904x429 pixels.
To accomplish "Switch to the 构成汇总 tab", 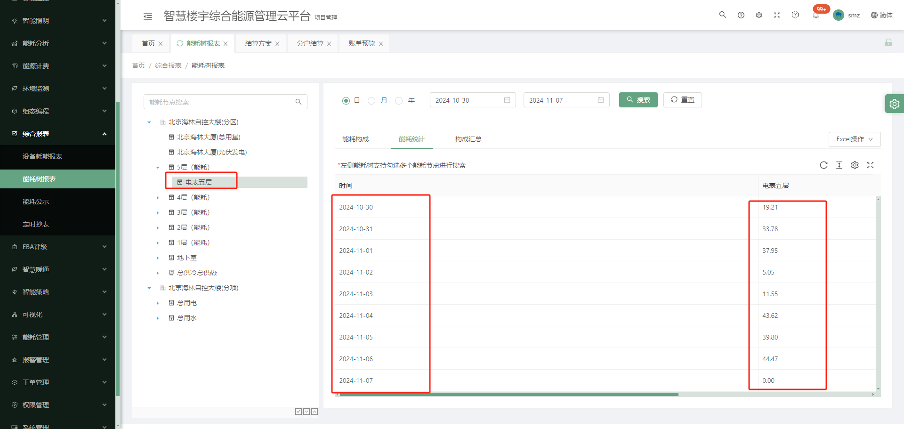I will coord(468,139).
